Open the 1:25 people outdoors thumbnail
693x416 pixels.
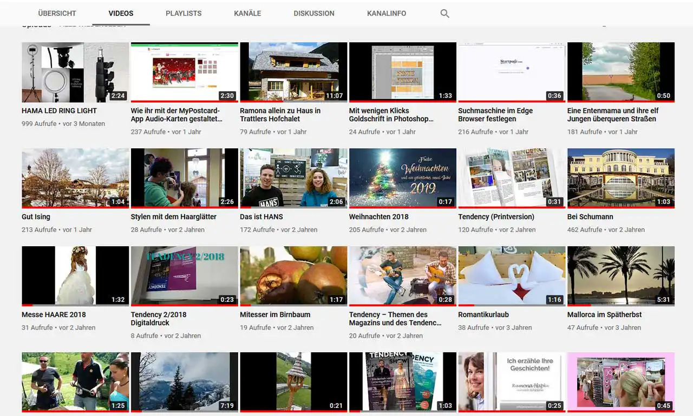(x=75, y=382)
